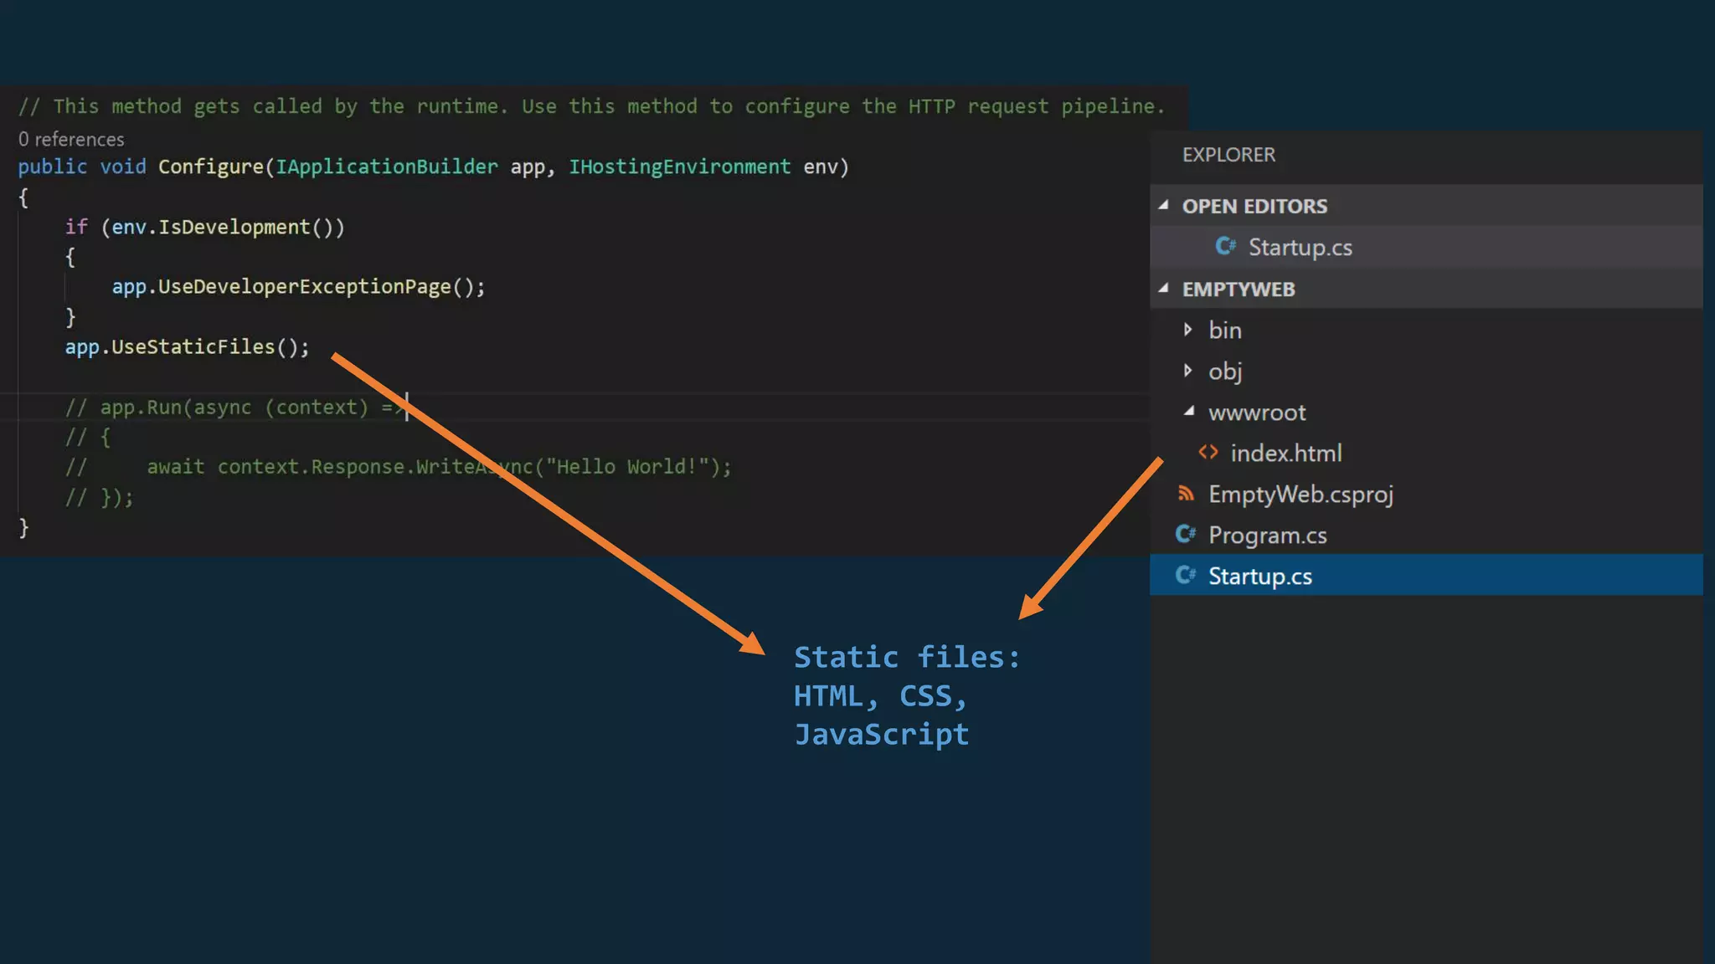Click the HTML icon next to index.html
Image resolution: width=1715 pixels, height=964 pixels.
point(1208,453)
